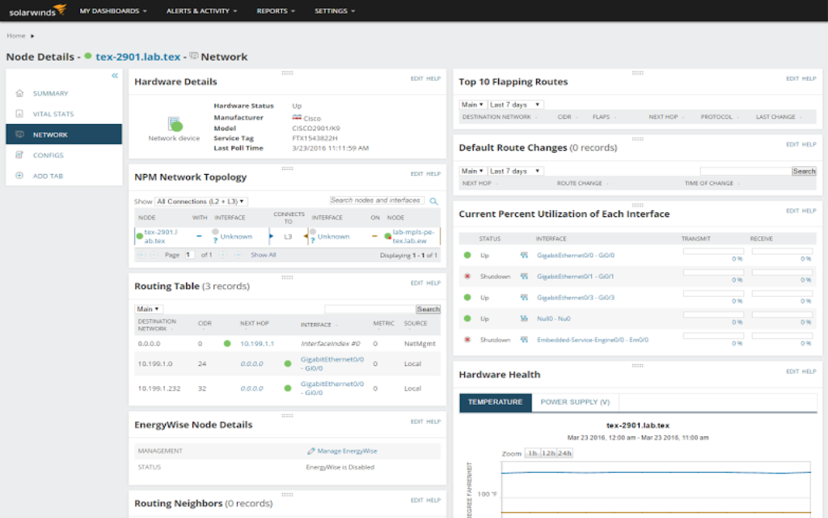The width and height of the screenshot is (828, 518).
Task: Switch to the Temperature tab
Action: (494, 401)
